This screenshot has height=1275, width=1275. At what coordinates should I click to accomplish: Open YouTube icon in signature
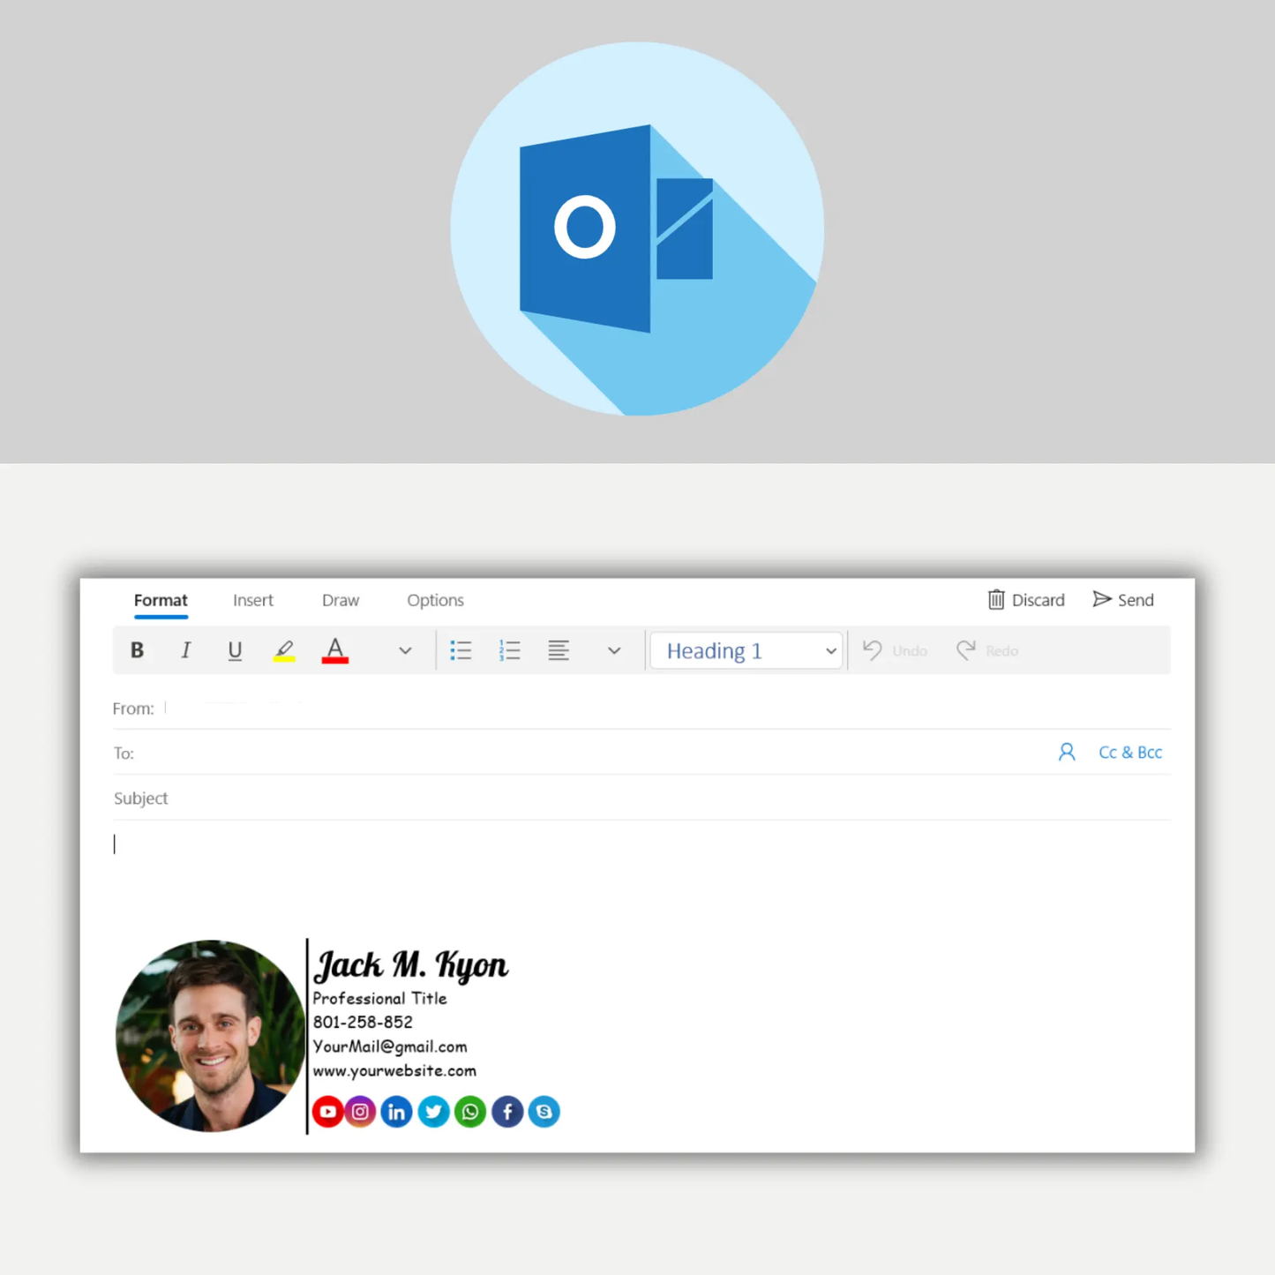coord(327,1112)
